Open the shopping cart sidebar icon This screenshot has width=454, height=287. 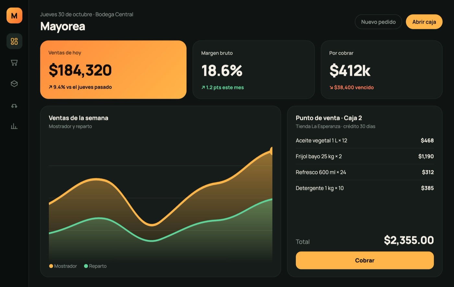[14, 63]
